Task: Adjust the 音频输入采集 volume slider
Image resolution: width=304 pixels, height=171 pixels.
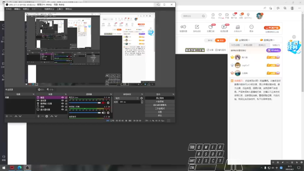Action: [85, 112]
